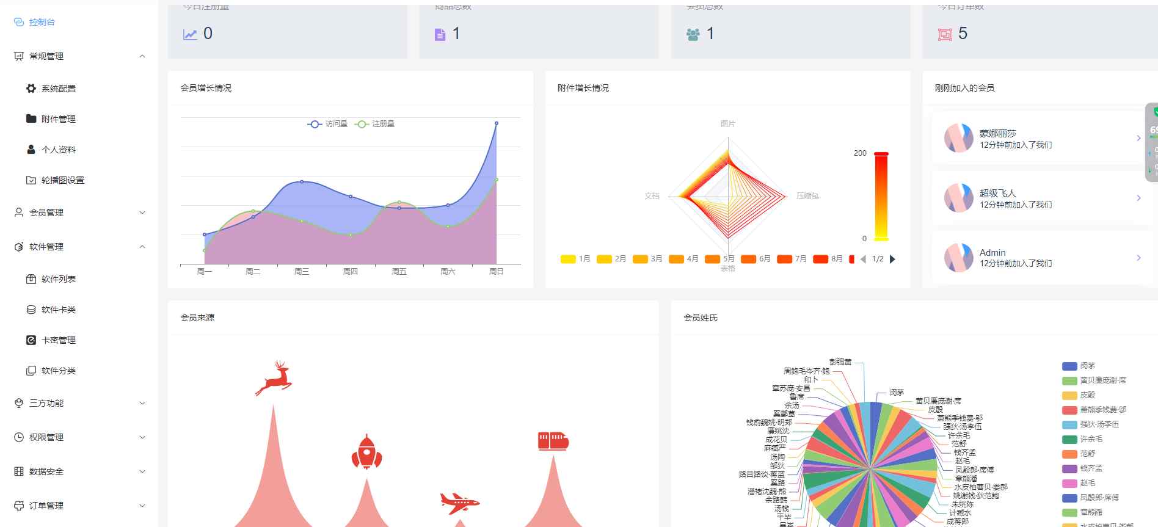The width and height of the screenshot is (1158, 527).
Task: Open the 控制台 dashboard menu item
Action: click(x=42, y=22)
